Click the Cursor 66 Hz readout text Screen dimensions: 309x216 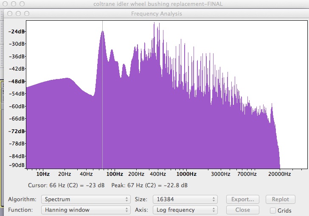pos(66,186)
